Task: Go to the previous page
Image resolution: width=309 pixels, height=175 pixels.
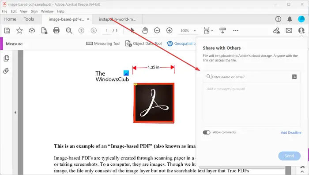Action: click(x=81, y=30)
